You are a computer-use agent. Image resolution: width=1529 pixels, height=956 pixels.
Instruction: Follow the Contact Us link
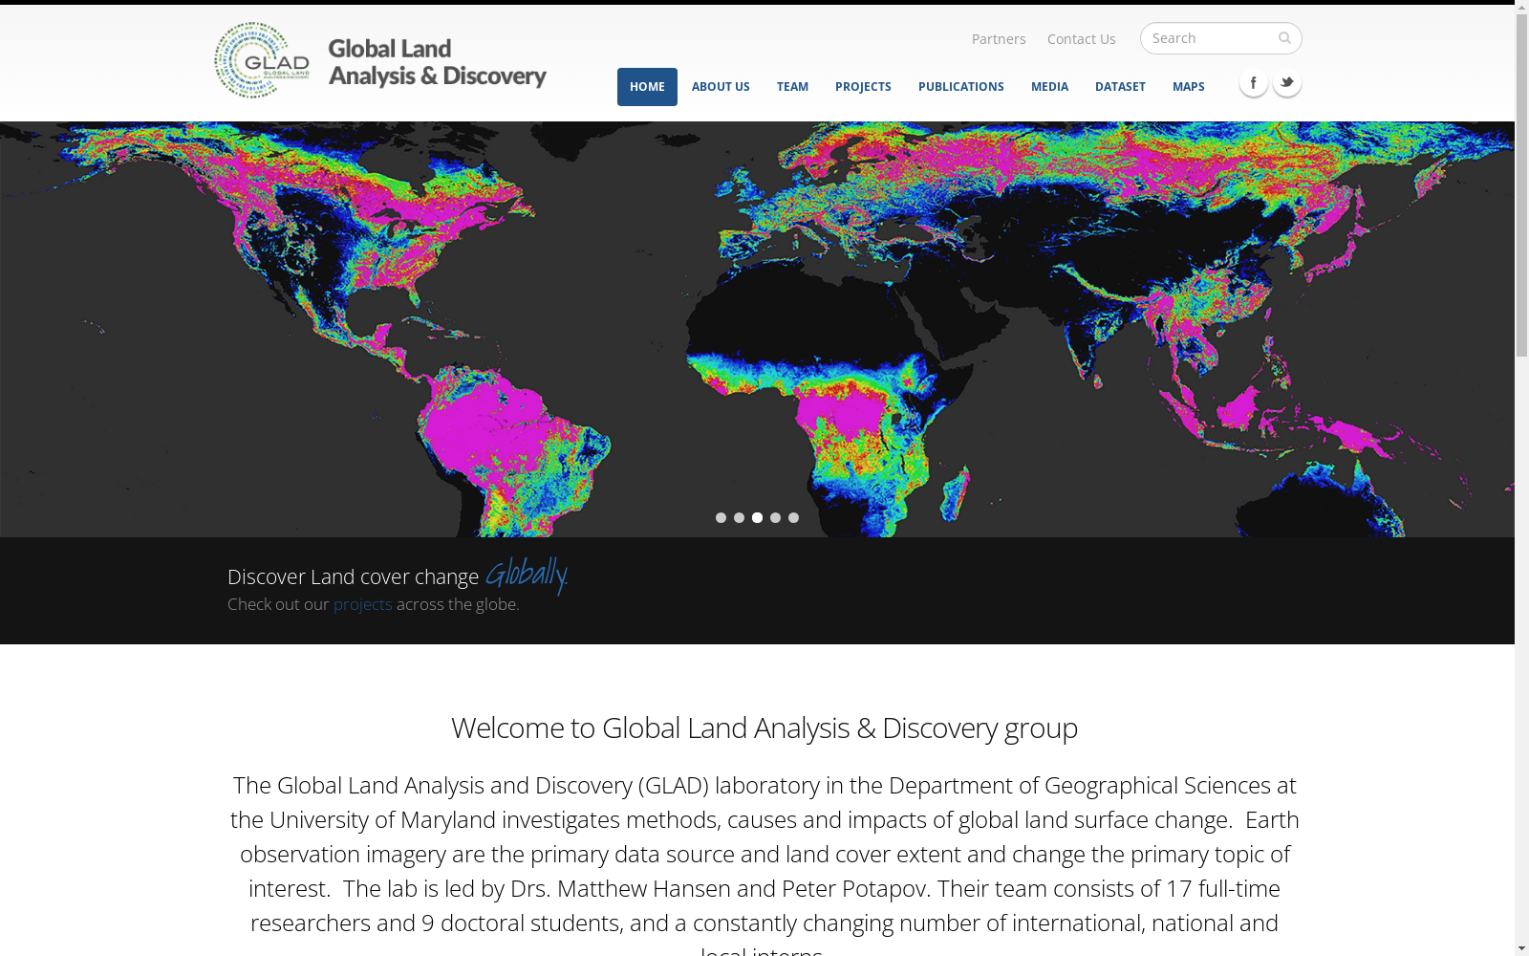point(1081,39)
